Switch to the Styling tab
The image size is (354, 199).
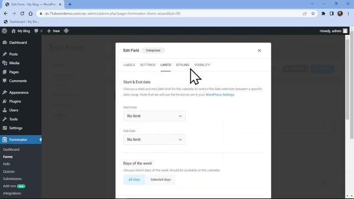[x=183, y=65]
